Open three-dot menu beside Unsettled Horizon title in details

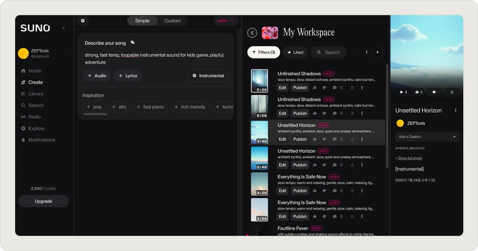click(x=456, y=110)
